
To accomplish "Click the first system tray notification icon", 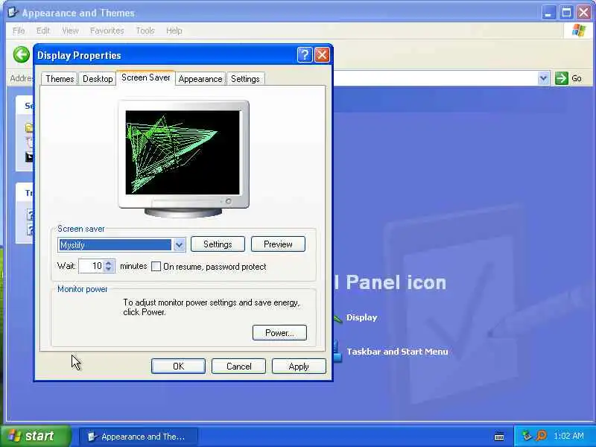I will (527, 436).
